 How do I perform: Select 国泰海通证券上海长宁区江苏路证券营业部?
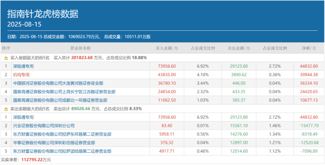(x=64, y=91)
